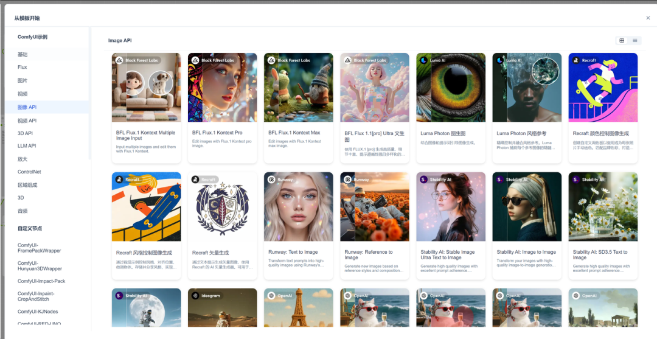The height and width of the screenshot is (339, 657).
Task: Select ComfyUI-Impact-Pack custom node
Action: click(47, 281)
